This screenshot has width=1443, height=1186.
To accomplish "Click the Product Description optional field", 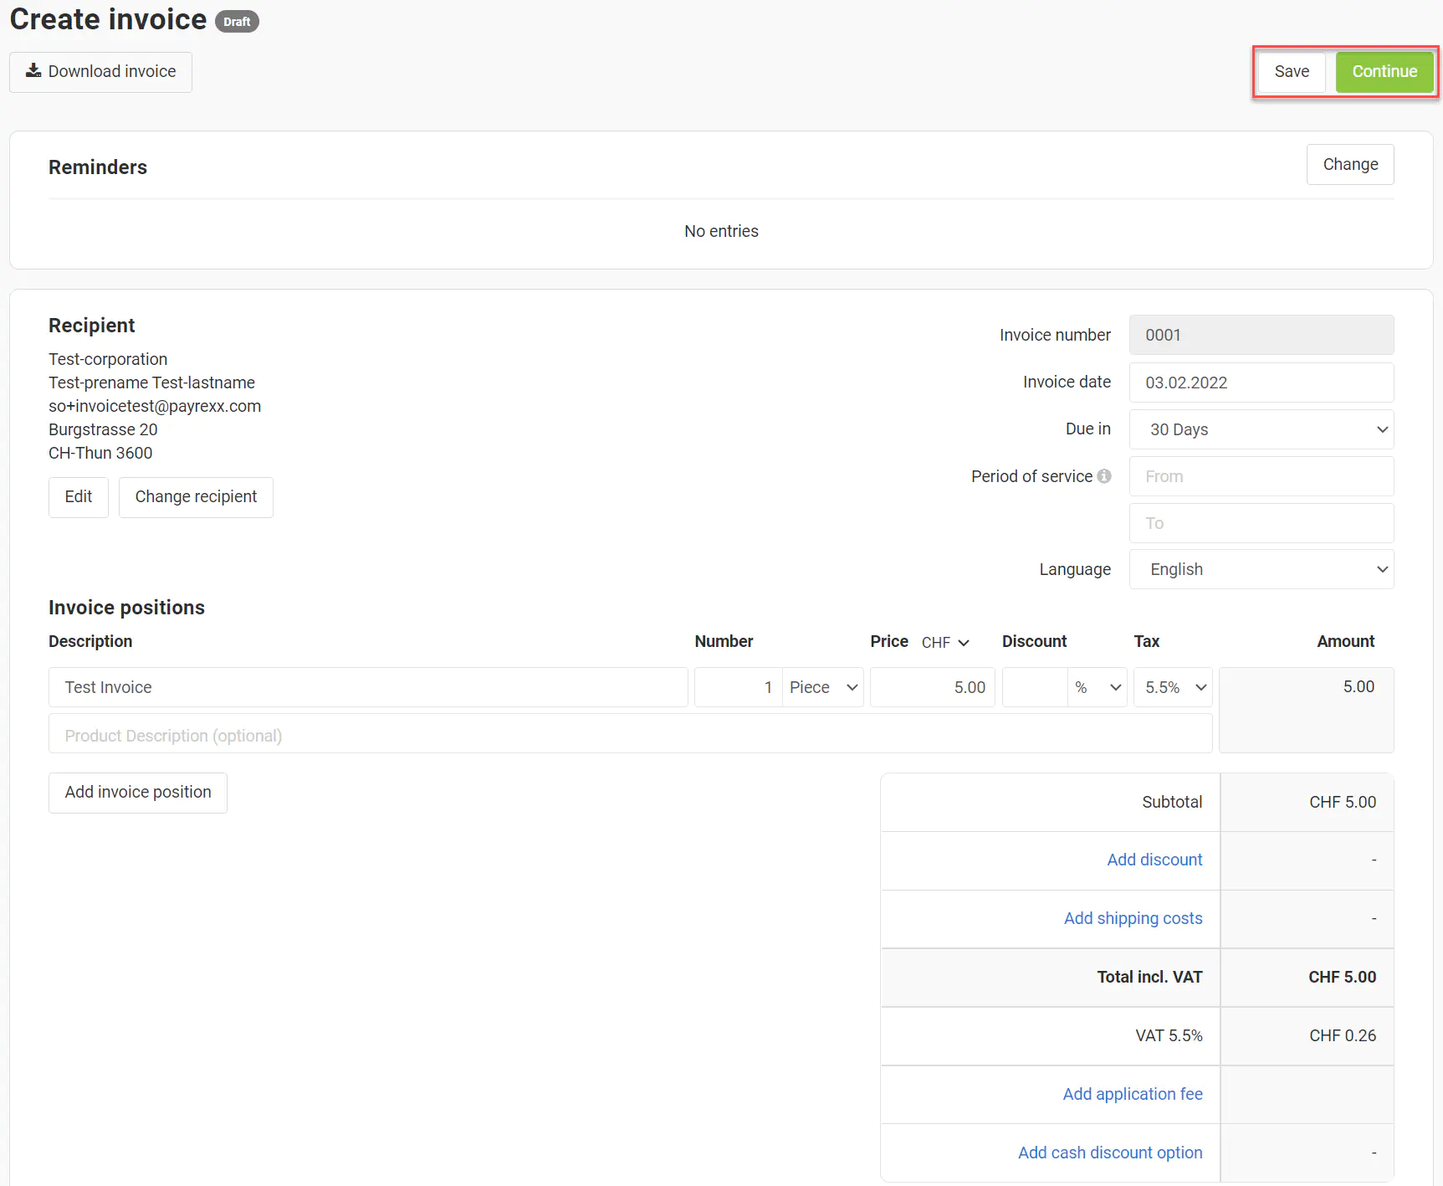I will [630, 736].
